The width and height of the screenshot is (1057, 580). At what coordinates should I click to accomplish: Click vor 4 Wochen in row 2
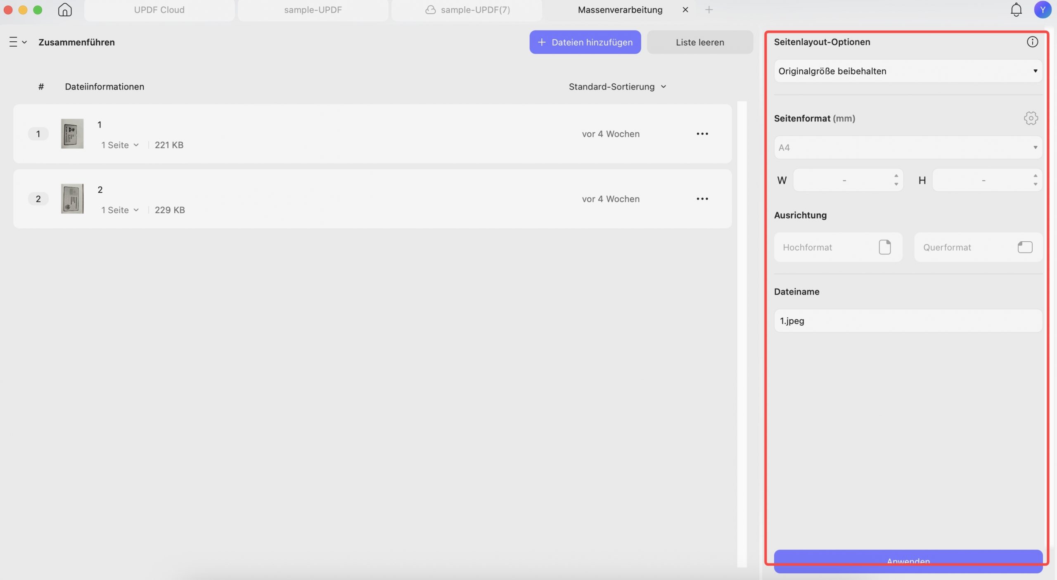coord(611,199)
